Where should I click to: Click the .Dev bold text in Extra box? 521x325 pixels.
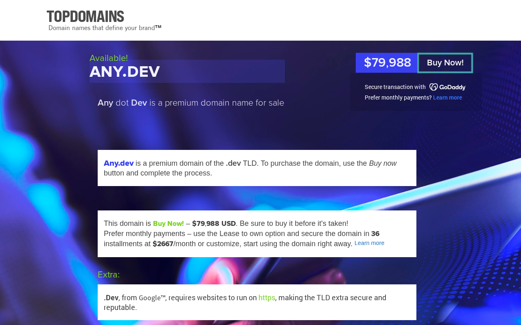[x=111, y=298]
